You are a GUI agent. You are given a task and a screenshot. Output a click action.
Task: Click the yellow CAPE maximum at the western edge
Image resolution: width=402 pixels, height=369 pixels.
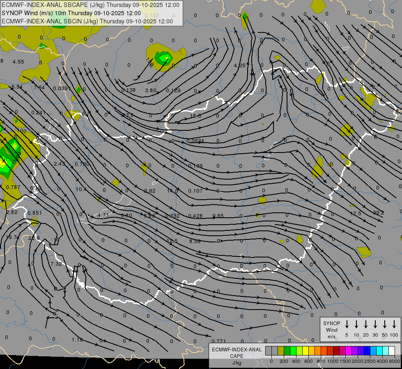tap(2, 163)
